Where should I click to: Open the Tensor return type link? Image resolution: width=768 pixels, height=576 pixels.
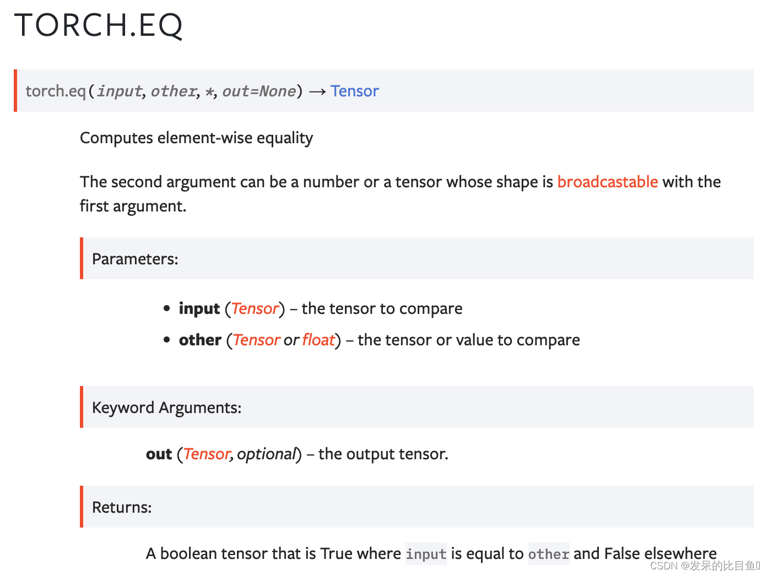pyautogui.click(x=354, y=91)
